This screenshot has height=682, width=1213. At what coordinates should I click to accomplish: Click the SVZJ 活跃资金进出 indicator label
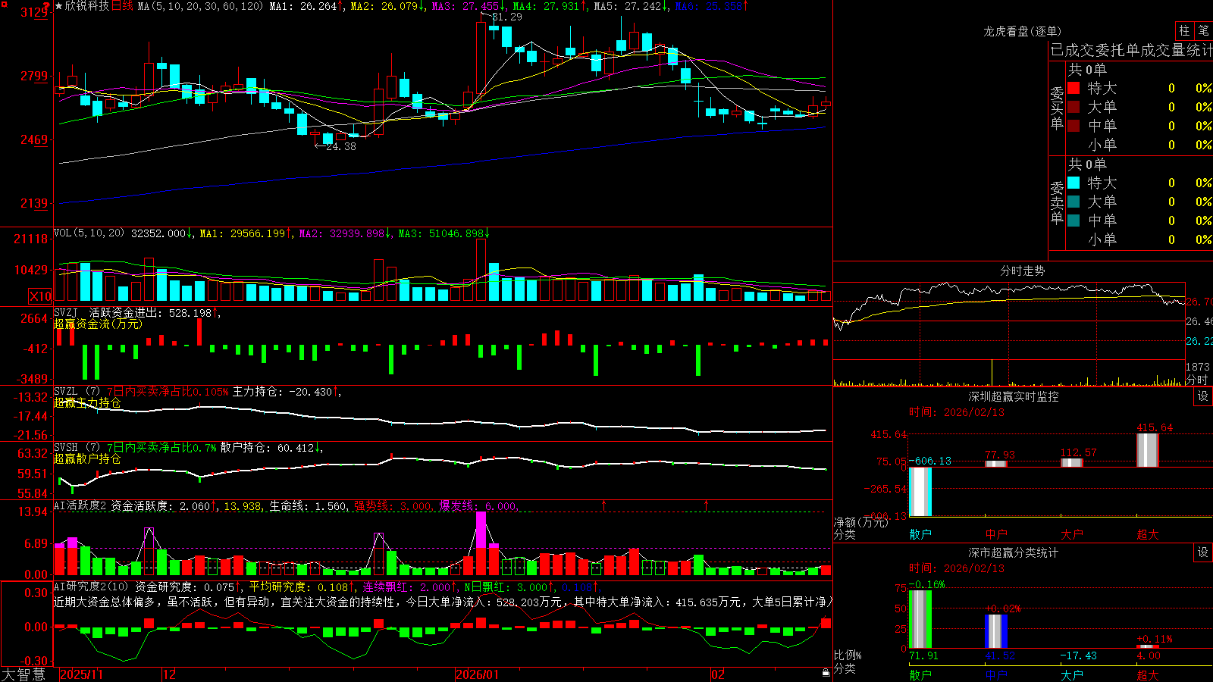(x=133, y=312)
